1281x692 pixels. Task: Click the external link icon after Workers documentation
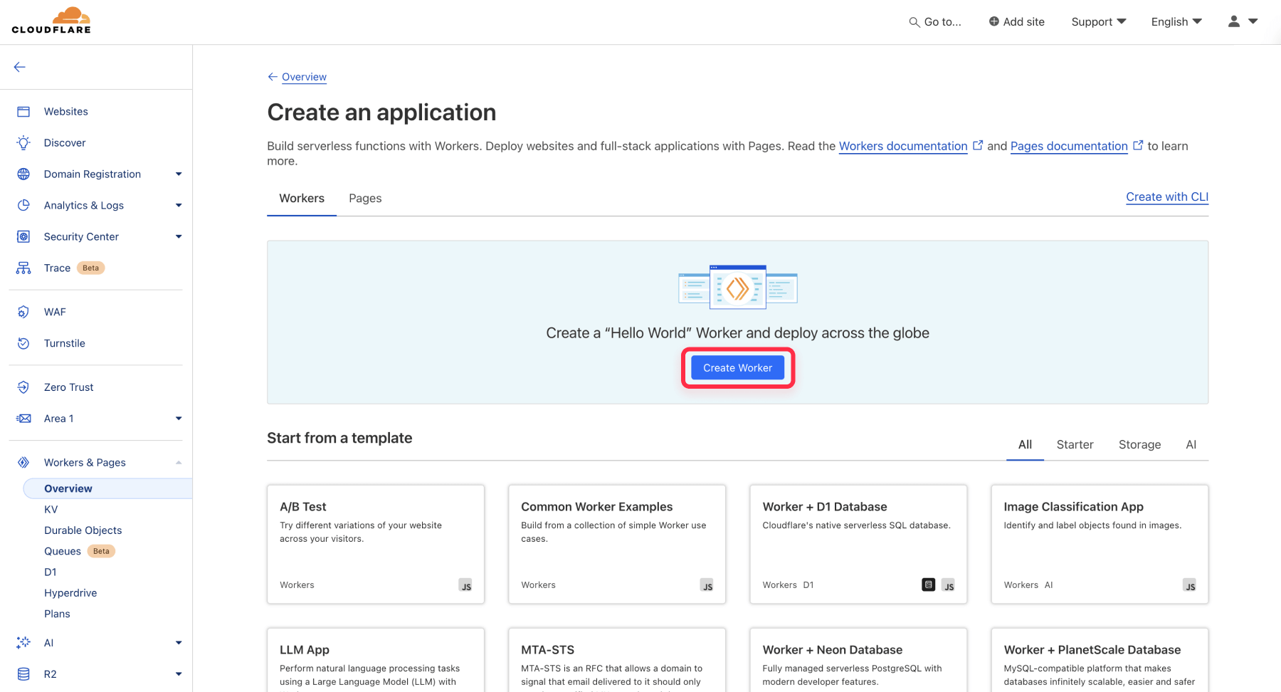978,145
